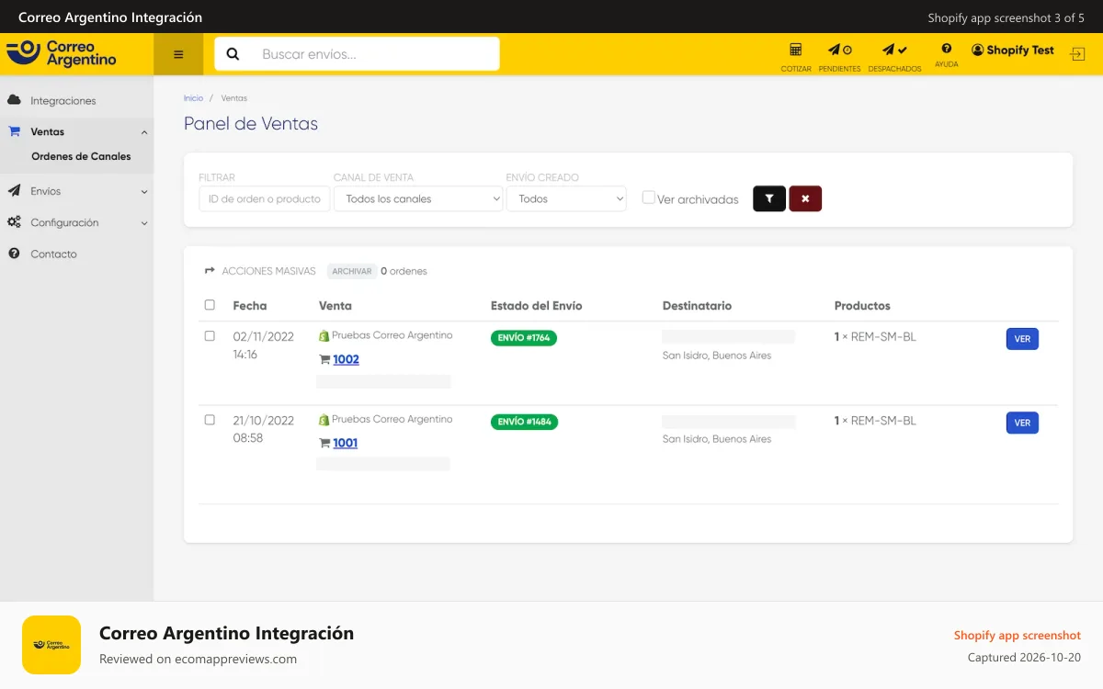Click cart icon beside order 1001
The height and width of the screenshot is (689, 1103).
pyautogui.click(x=324, y=443)
